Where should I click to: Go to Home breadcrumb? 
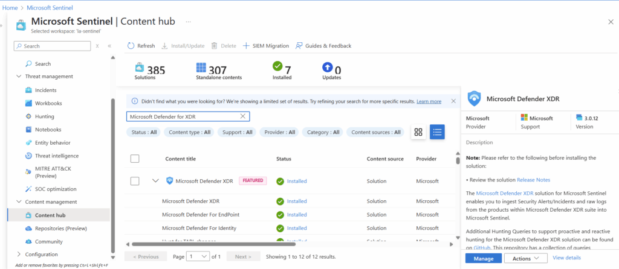click(10, 7)
